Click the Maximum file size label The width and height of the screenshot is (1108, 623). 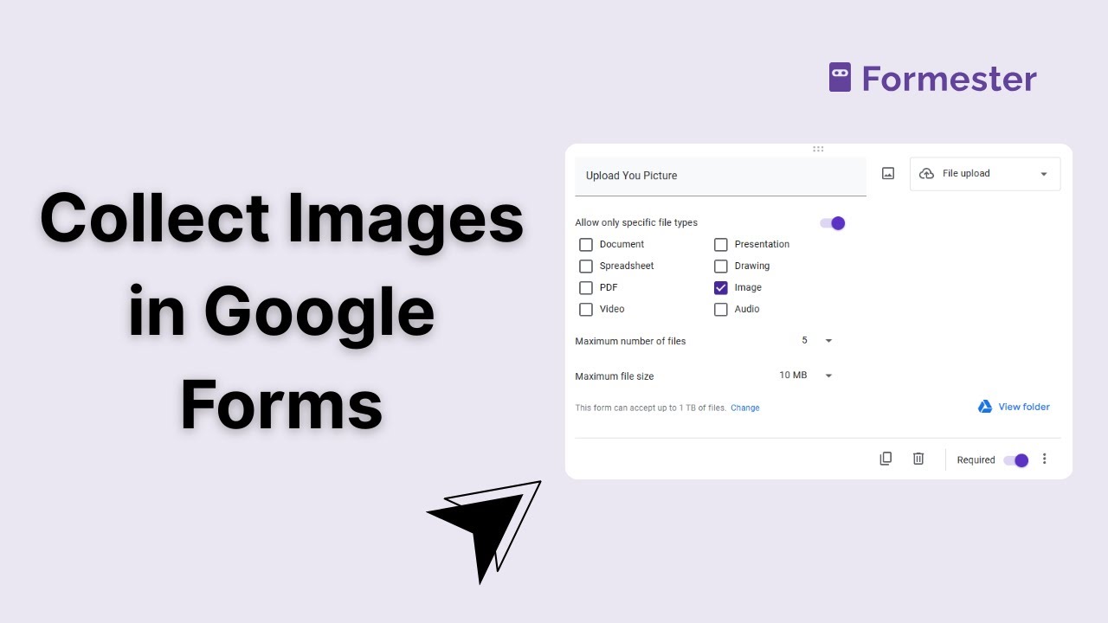tap(615, 376)
